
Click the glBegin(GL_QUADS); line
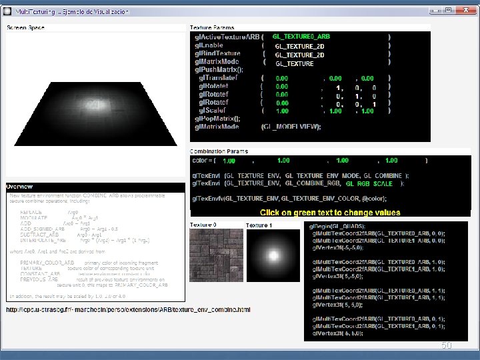pyautogui.click(x=337, y=227)
